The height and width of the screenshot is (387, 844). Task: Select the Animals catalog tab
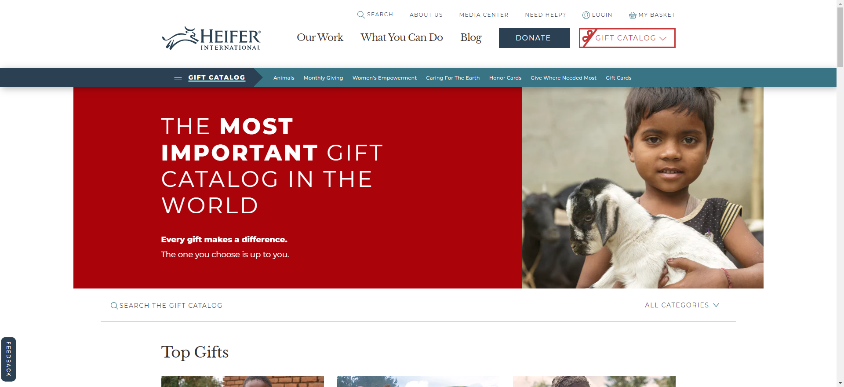pos(284,78)
